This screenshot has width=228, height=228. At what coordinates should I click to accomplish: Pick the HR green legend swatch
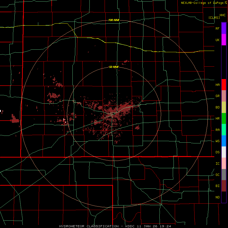coord(224,119)
